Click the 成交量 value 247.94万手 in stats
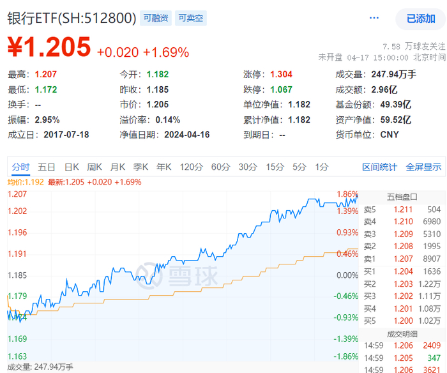 tap(394, 75)
